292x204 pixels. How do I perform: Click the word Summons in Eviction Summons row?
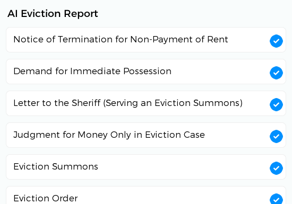click(x=75, y=166)
